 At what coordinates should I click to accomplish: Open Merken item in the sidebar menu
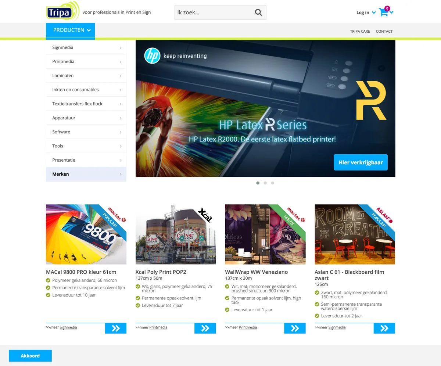click(86, 174)
